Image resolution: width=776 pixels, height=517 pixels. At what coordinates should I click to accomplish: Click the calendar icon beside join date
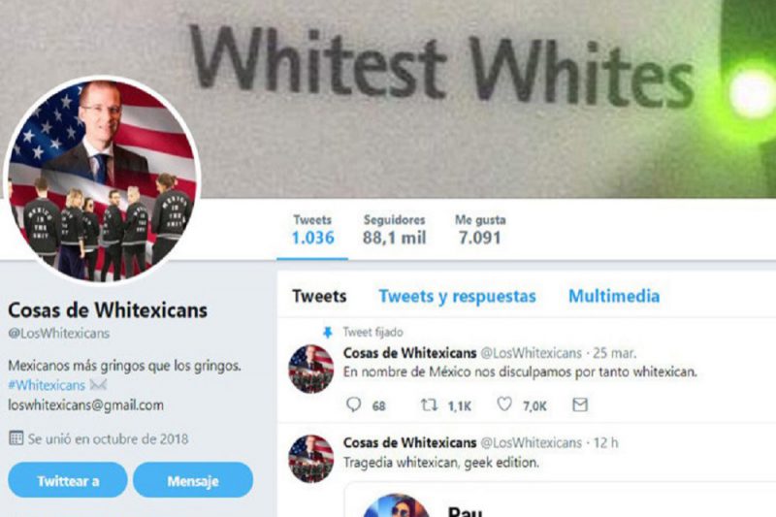(16, 437)
